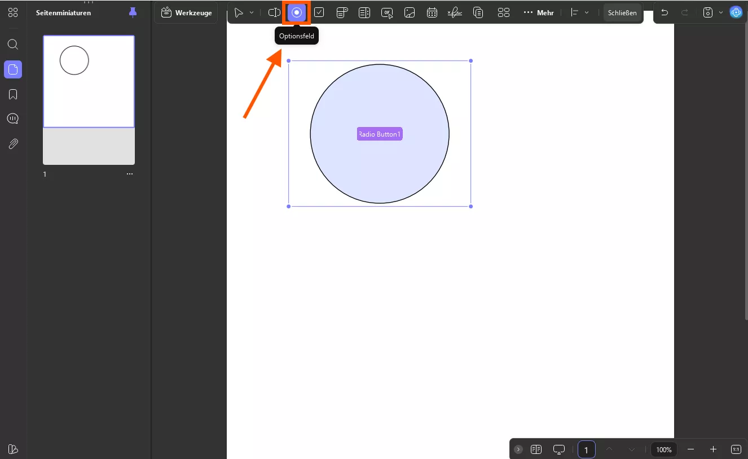
Task: Open the Werkzeuge tools button
Action: tap(187, 12)
